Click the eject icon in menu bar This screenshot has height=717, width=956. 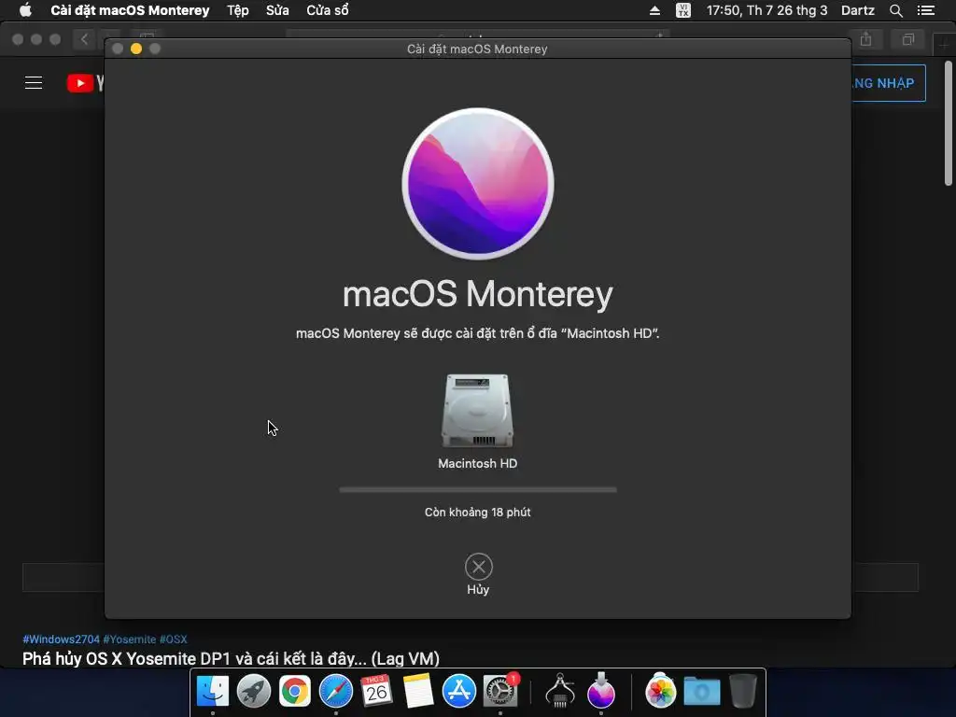654,10
